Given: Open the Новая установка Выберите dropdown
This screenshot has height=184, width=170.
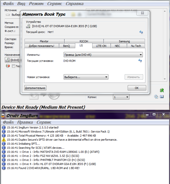Looking at the screenshot, I should click(86, 77).
